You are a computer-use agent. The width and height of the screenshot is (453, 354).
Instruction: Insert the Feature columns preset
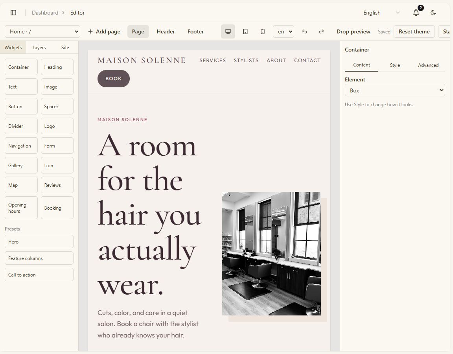39,258
